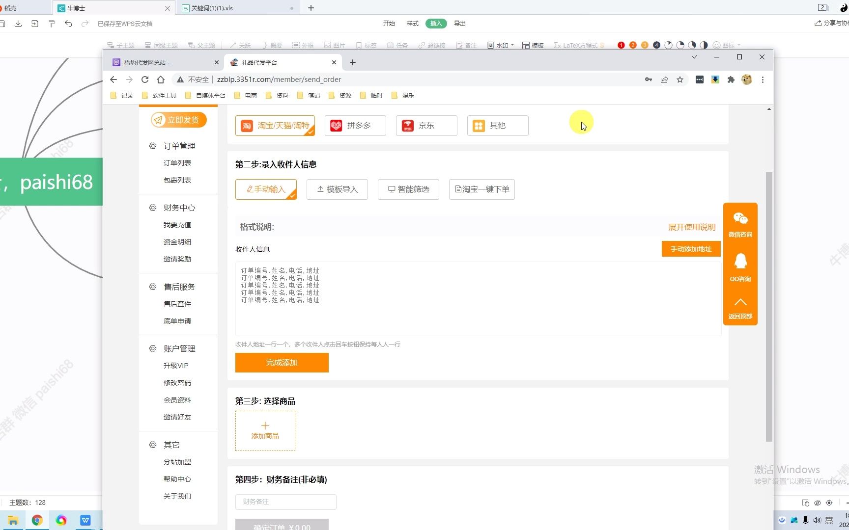Select black priority 4 marker in WPS
Viewport: 849px width, 530px height.
(656, 45)
